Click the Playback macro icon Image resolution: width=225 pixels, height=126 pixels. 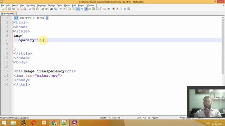click(121, 9)
